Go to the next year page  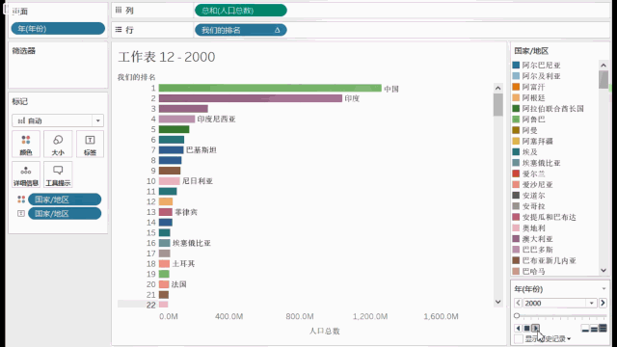click(x=603, y=303)
